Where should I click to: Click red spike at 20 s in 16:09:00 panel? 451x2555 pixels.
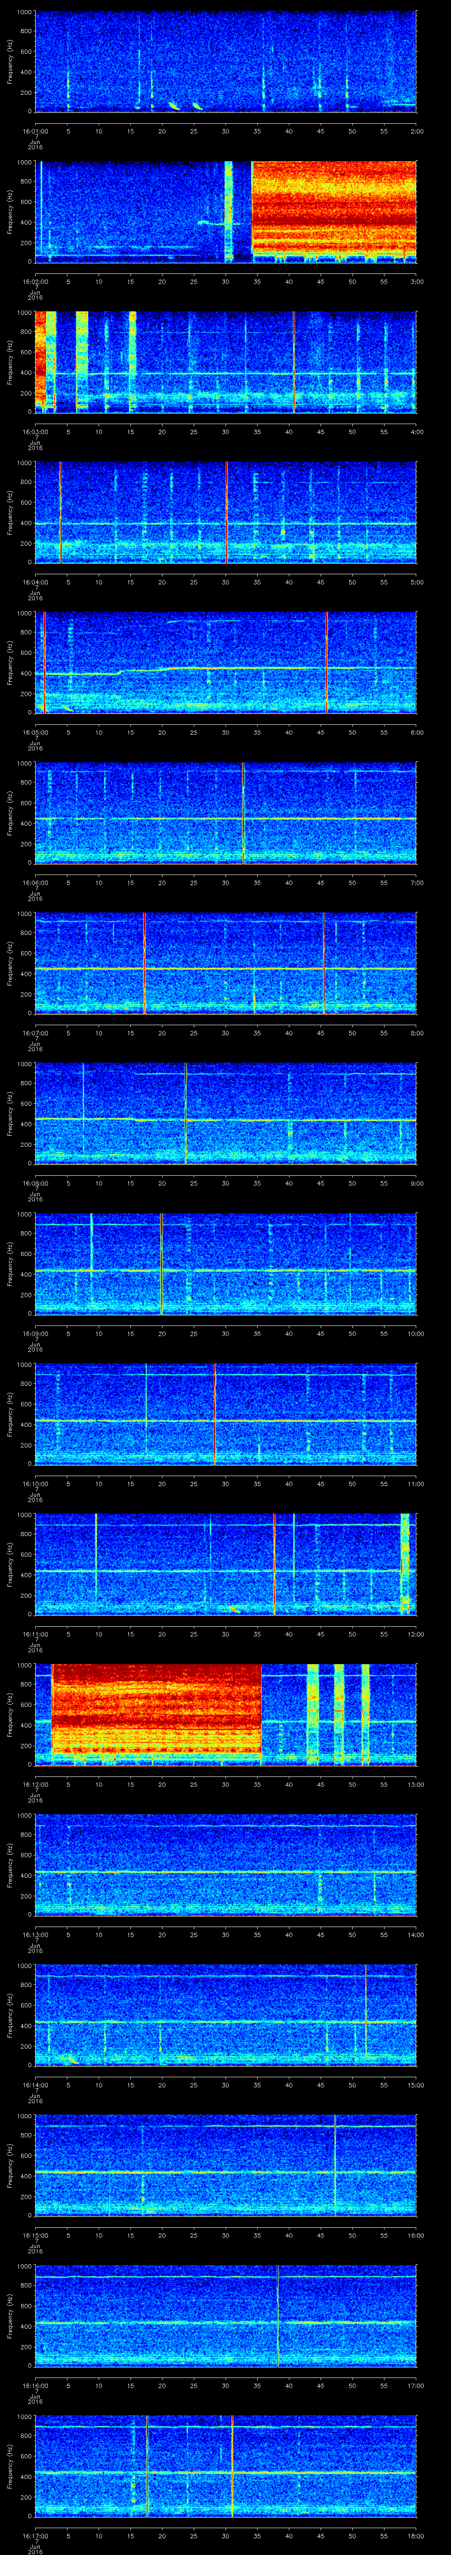pos(162,1263)
